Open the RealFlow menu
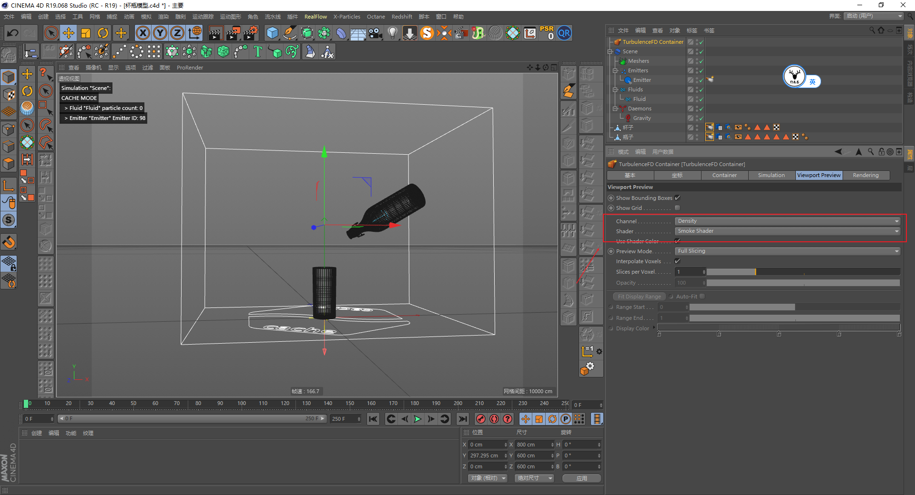Image resolution: width=915 pixels, height=495 pixels. pos(315,17)
